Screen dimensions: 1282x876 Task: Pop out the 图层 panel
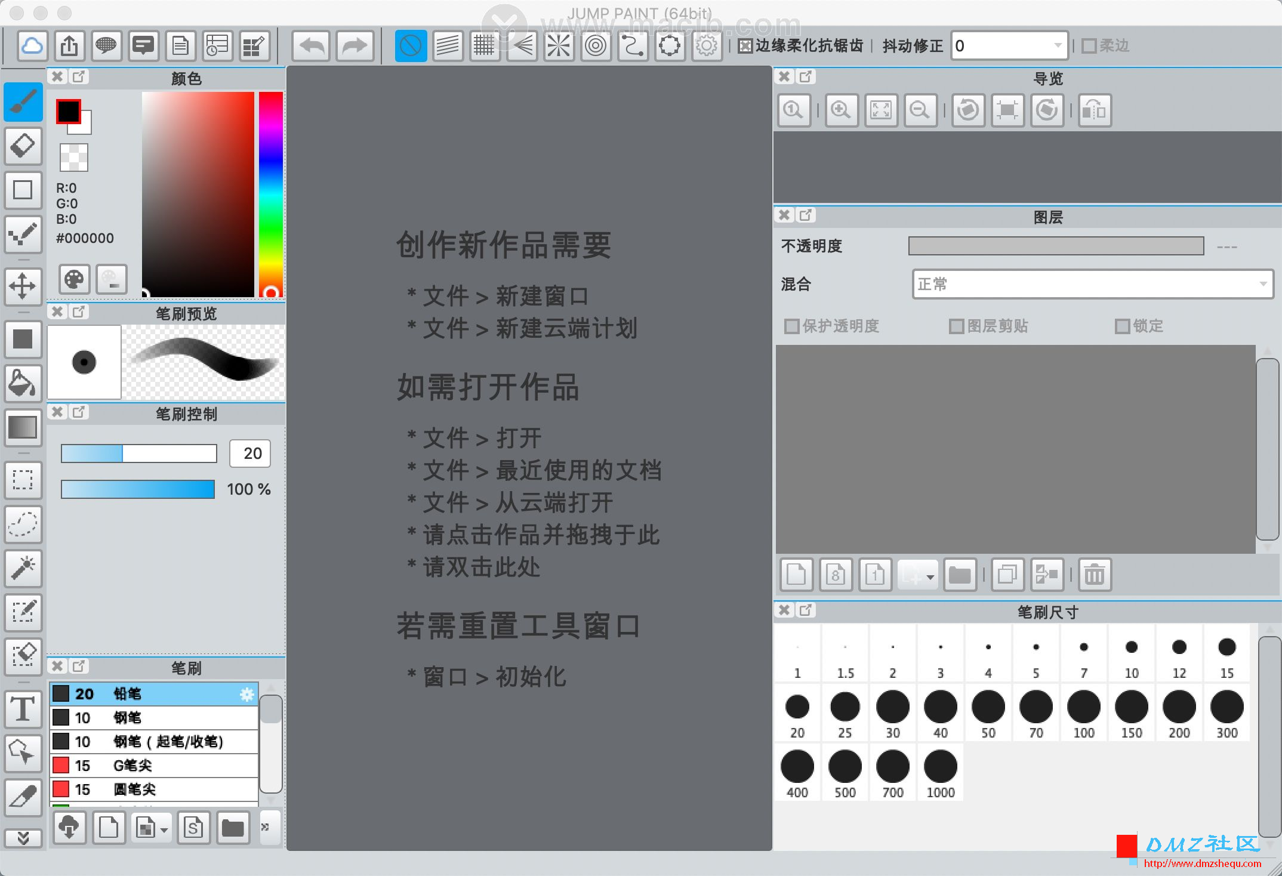click(x=805, y=215)
